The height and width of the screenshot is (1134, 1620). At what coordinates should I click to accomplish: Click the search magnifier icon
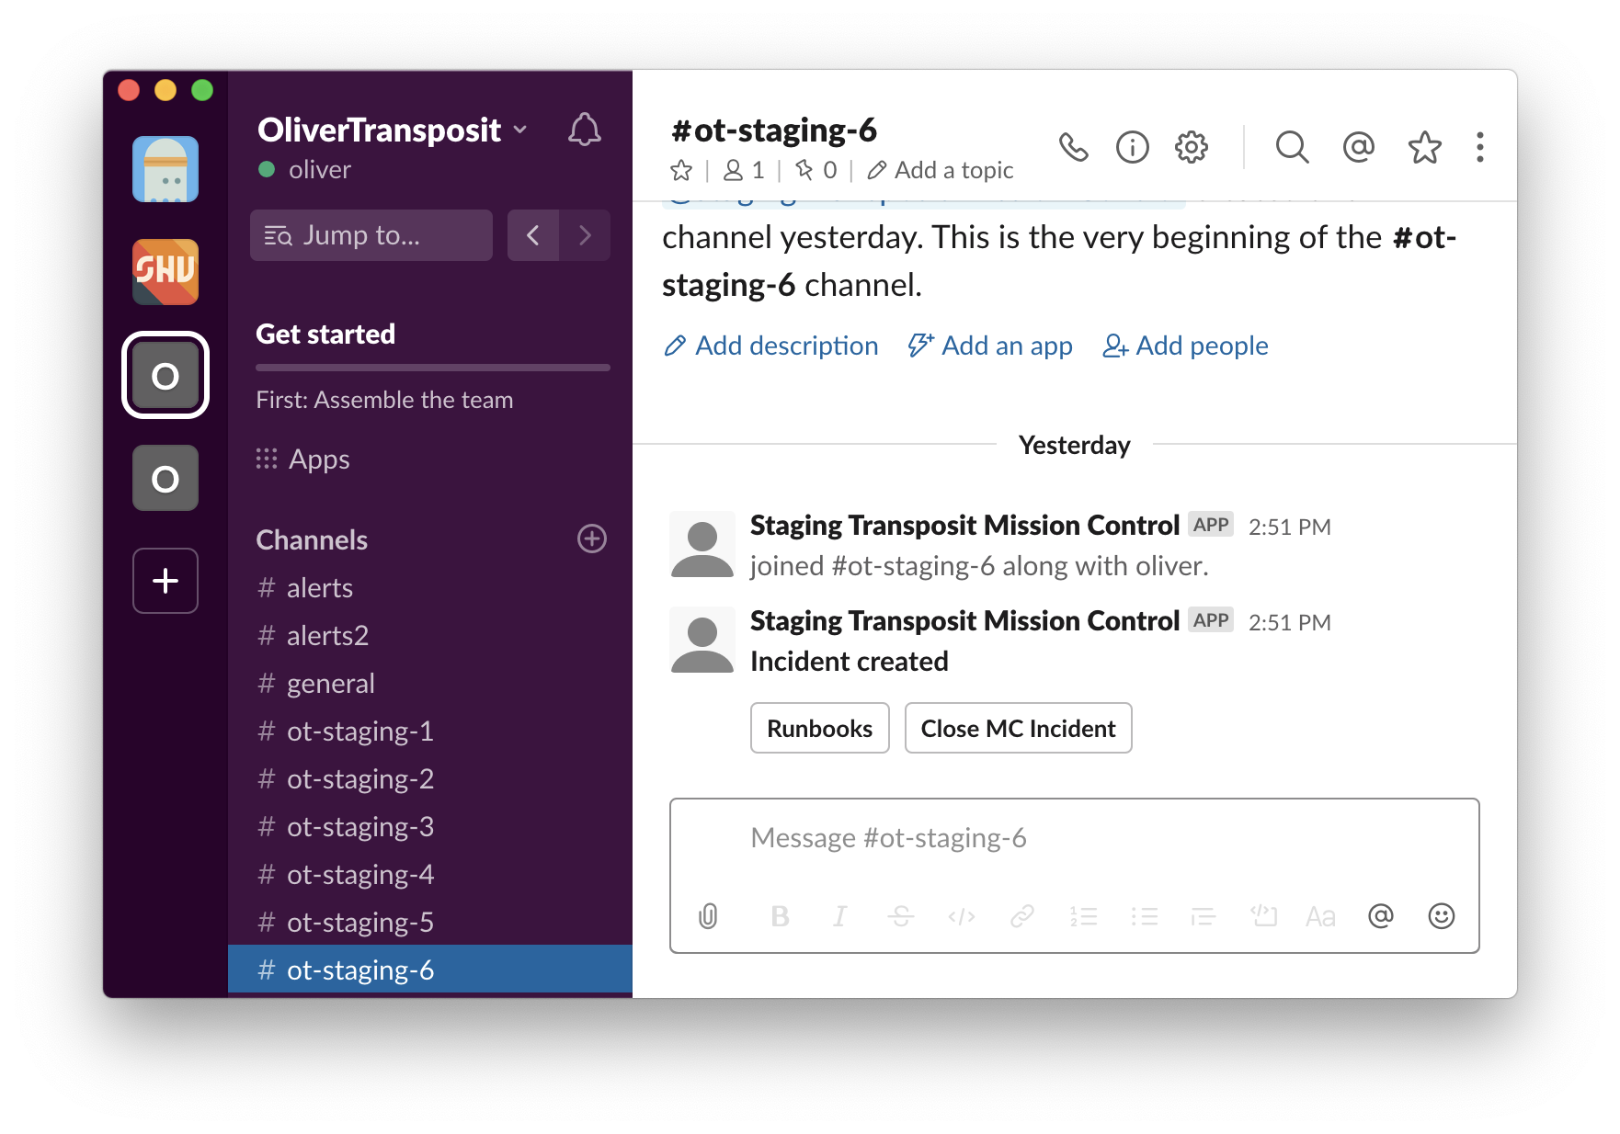1292,147
